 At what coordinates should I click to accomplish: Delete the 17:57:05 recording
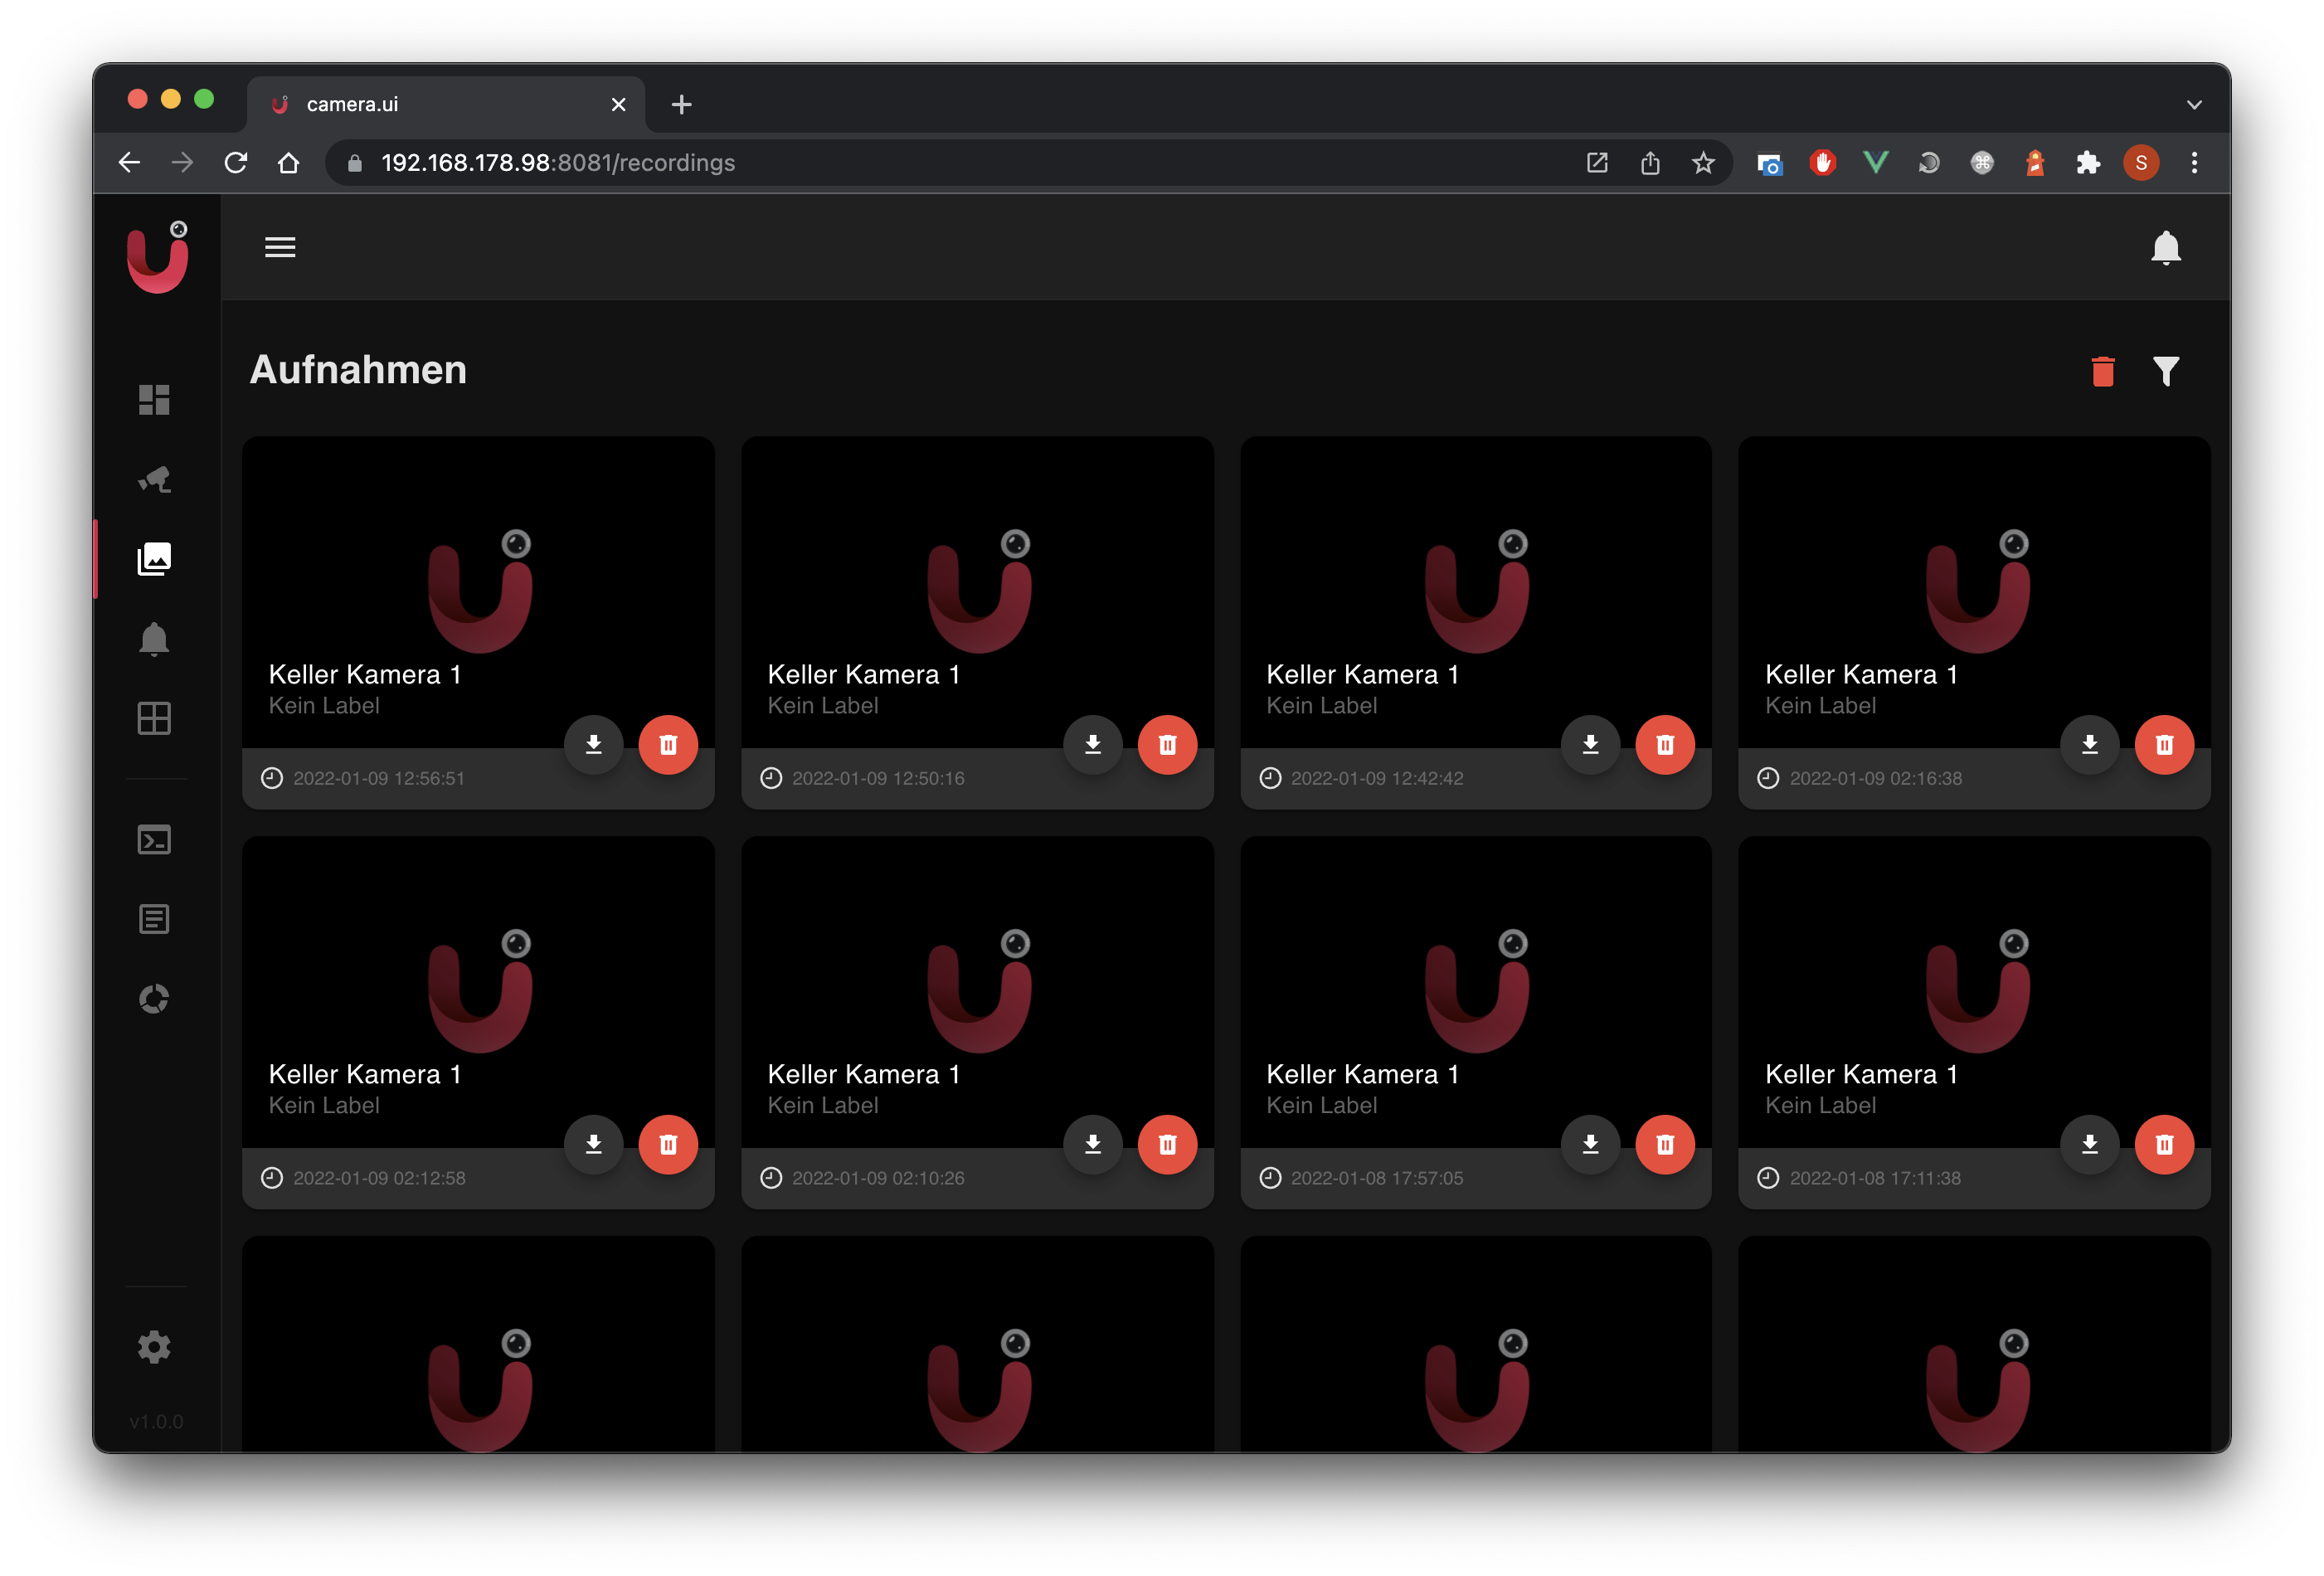click(x=1665, y=1144)
